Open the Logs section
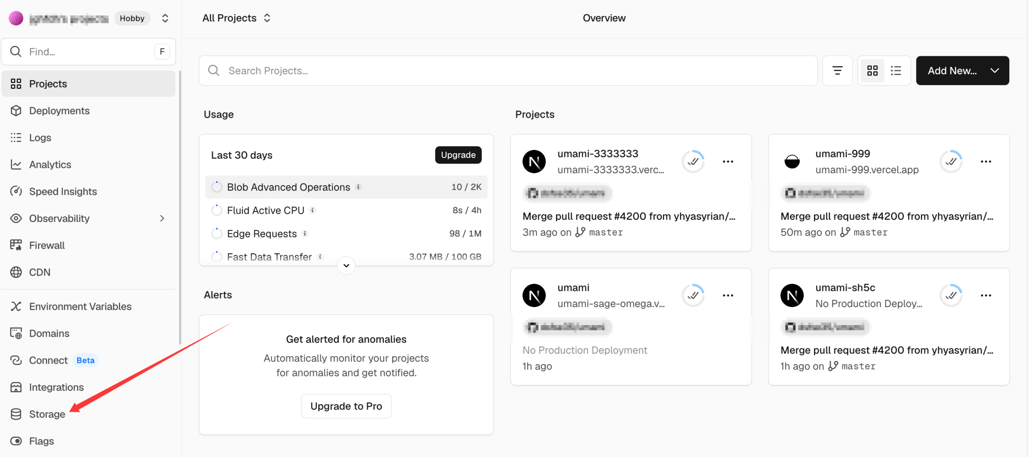 (88, 137)
